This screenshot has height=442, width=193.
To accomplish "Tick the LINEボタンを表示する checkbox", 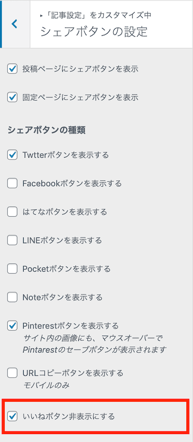I will (12, 241).
